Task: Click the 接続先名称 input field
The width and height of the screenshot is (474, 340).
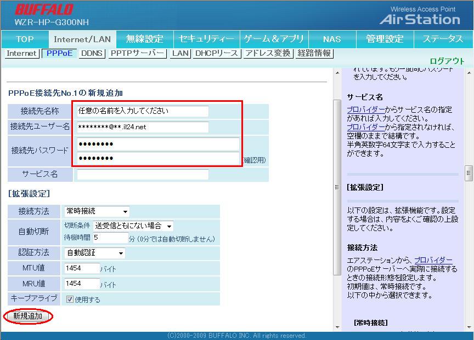Action: (x=143, y=111)
